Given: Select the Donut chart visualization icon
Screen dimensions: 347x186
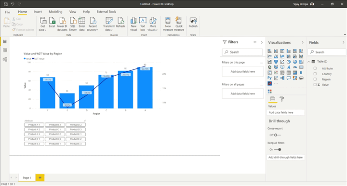Looking at the screenshot, I should click(x=295, y=62).
